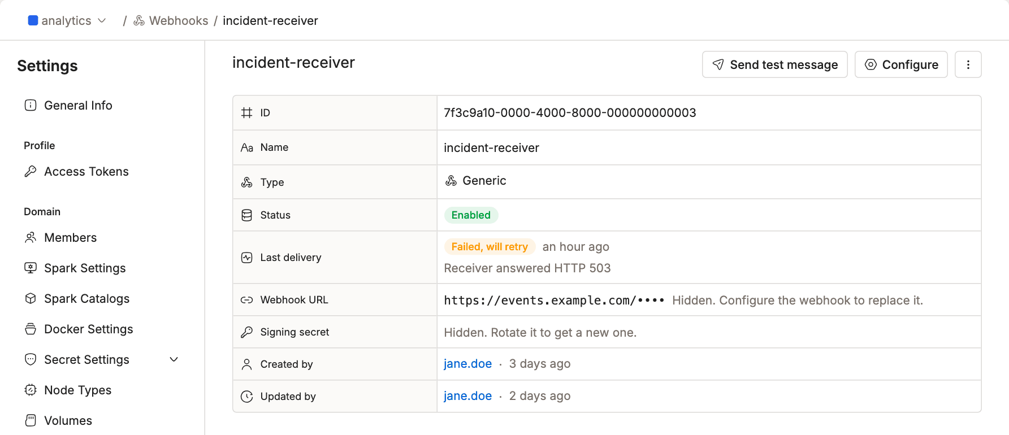Open jane.doe link in Created by row
The width and height of the screenshot is (1009, 435).
click(x=467, y=364)
